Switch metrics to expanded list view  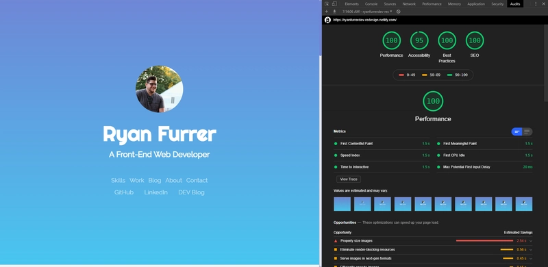tap(527, 131)
